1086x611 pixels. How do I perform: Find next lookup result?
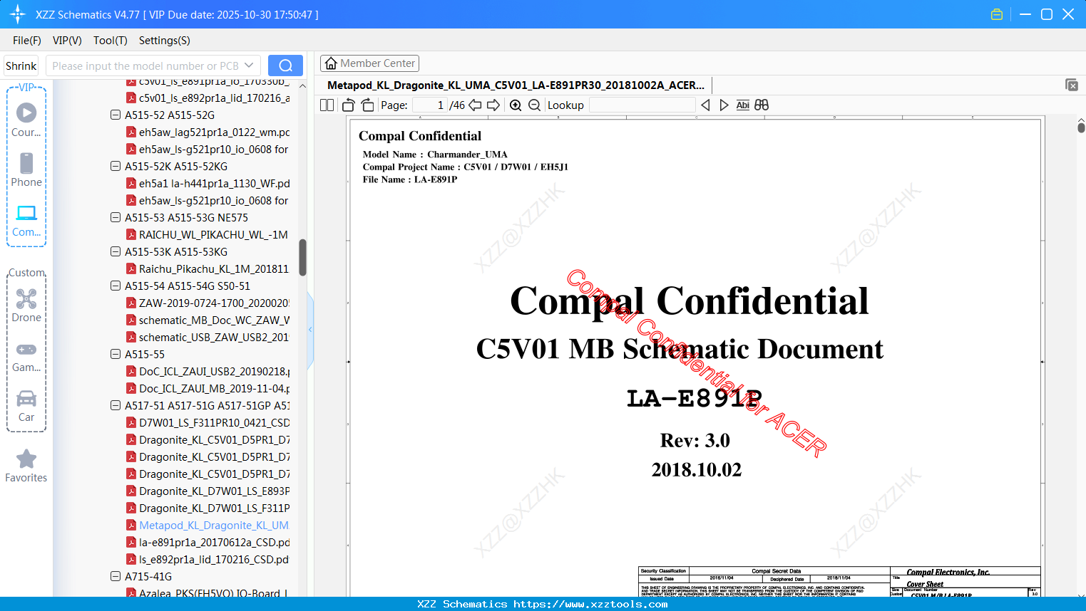pos(724,105)
